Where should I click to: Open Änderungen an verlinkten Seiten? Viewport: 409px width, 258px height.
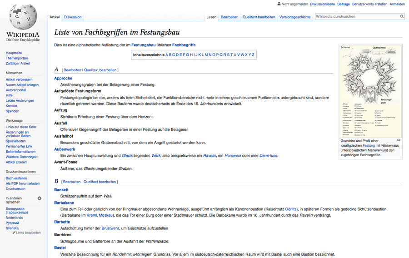click(x=18, y=134)
